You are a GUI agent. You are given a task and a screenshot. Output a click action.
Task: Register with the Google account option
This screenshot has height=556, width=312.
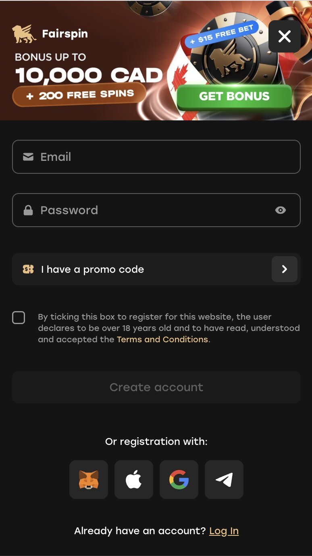point(179,479)
